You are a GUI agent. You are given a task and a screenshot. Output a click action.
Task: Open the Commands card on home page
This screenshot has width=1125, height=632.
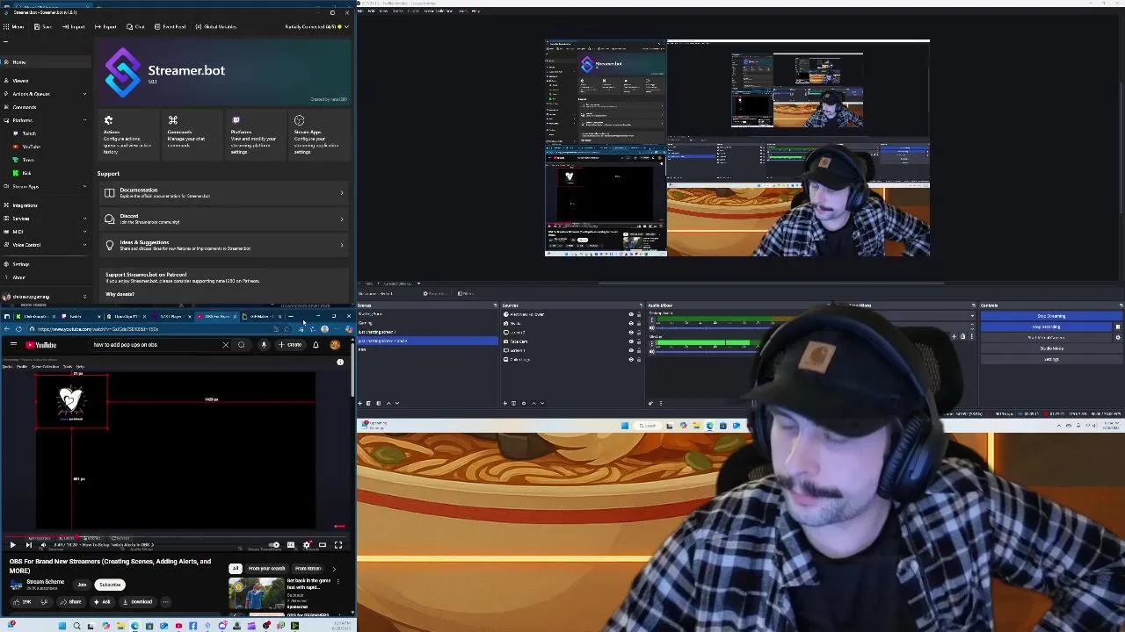191,135
